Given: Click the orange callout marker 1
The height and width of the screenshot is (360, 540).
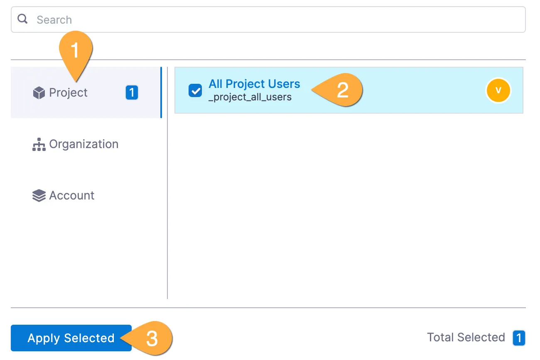Looking at the screenshot, I should [75, 51].
